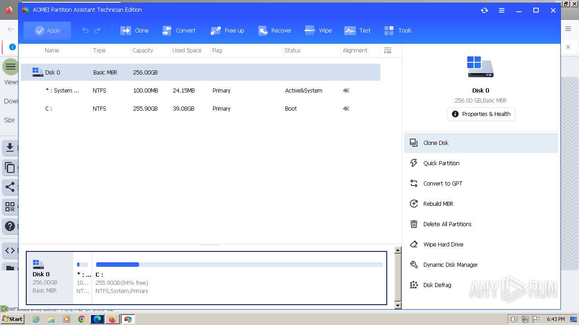
Task: Click Rebuild MBR option
Action: [x=481, y=204]
